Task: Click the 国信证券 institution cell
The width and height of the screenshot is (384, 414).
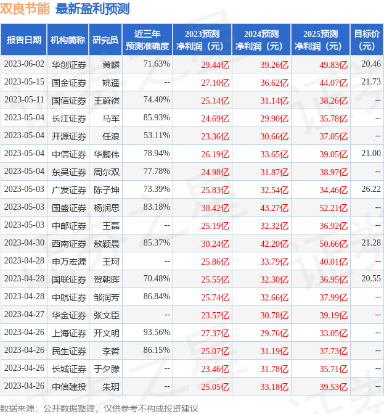Action: 69,101
